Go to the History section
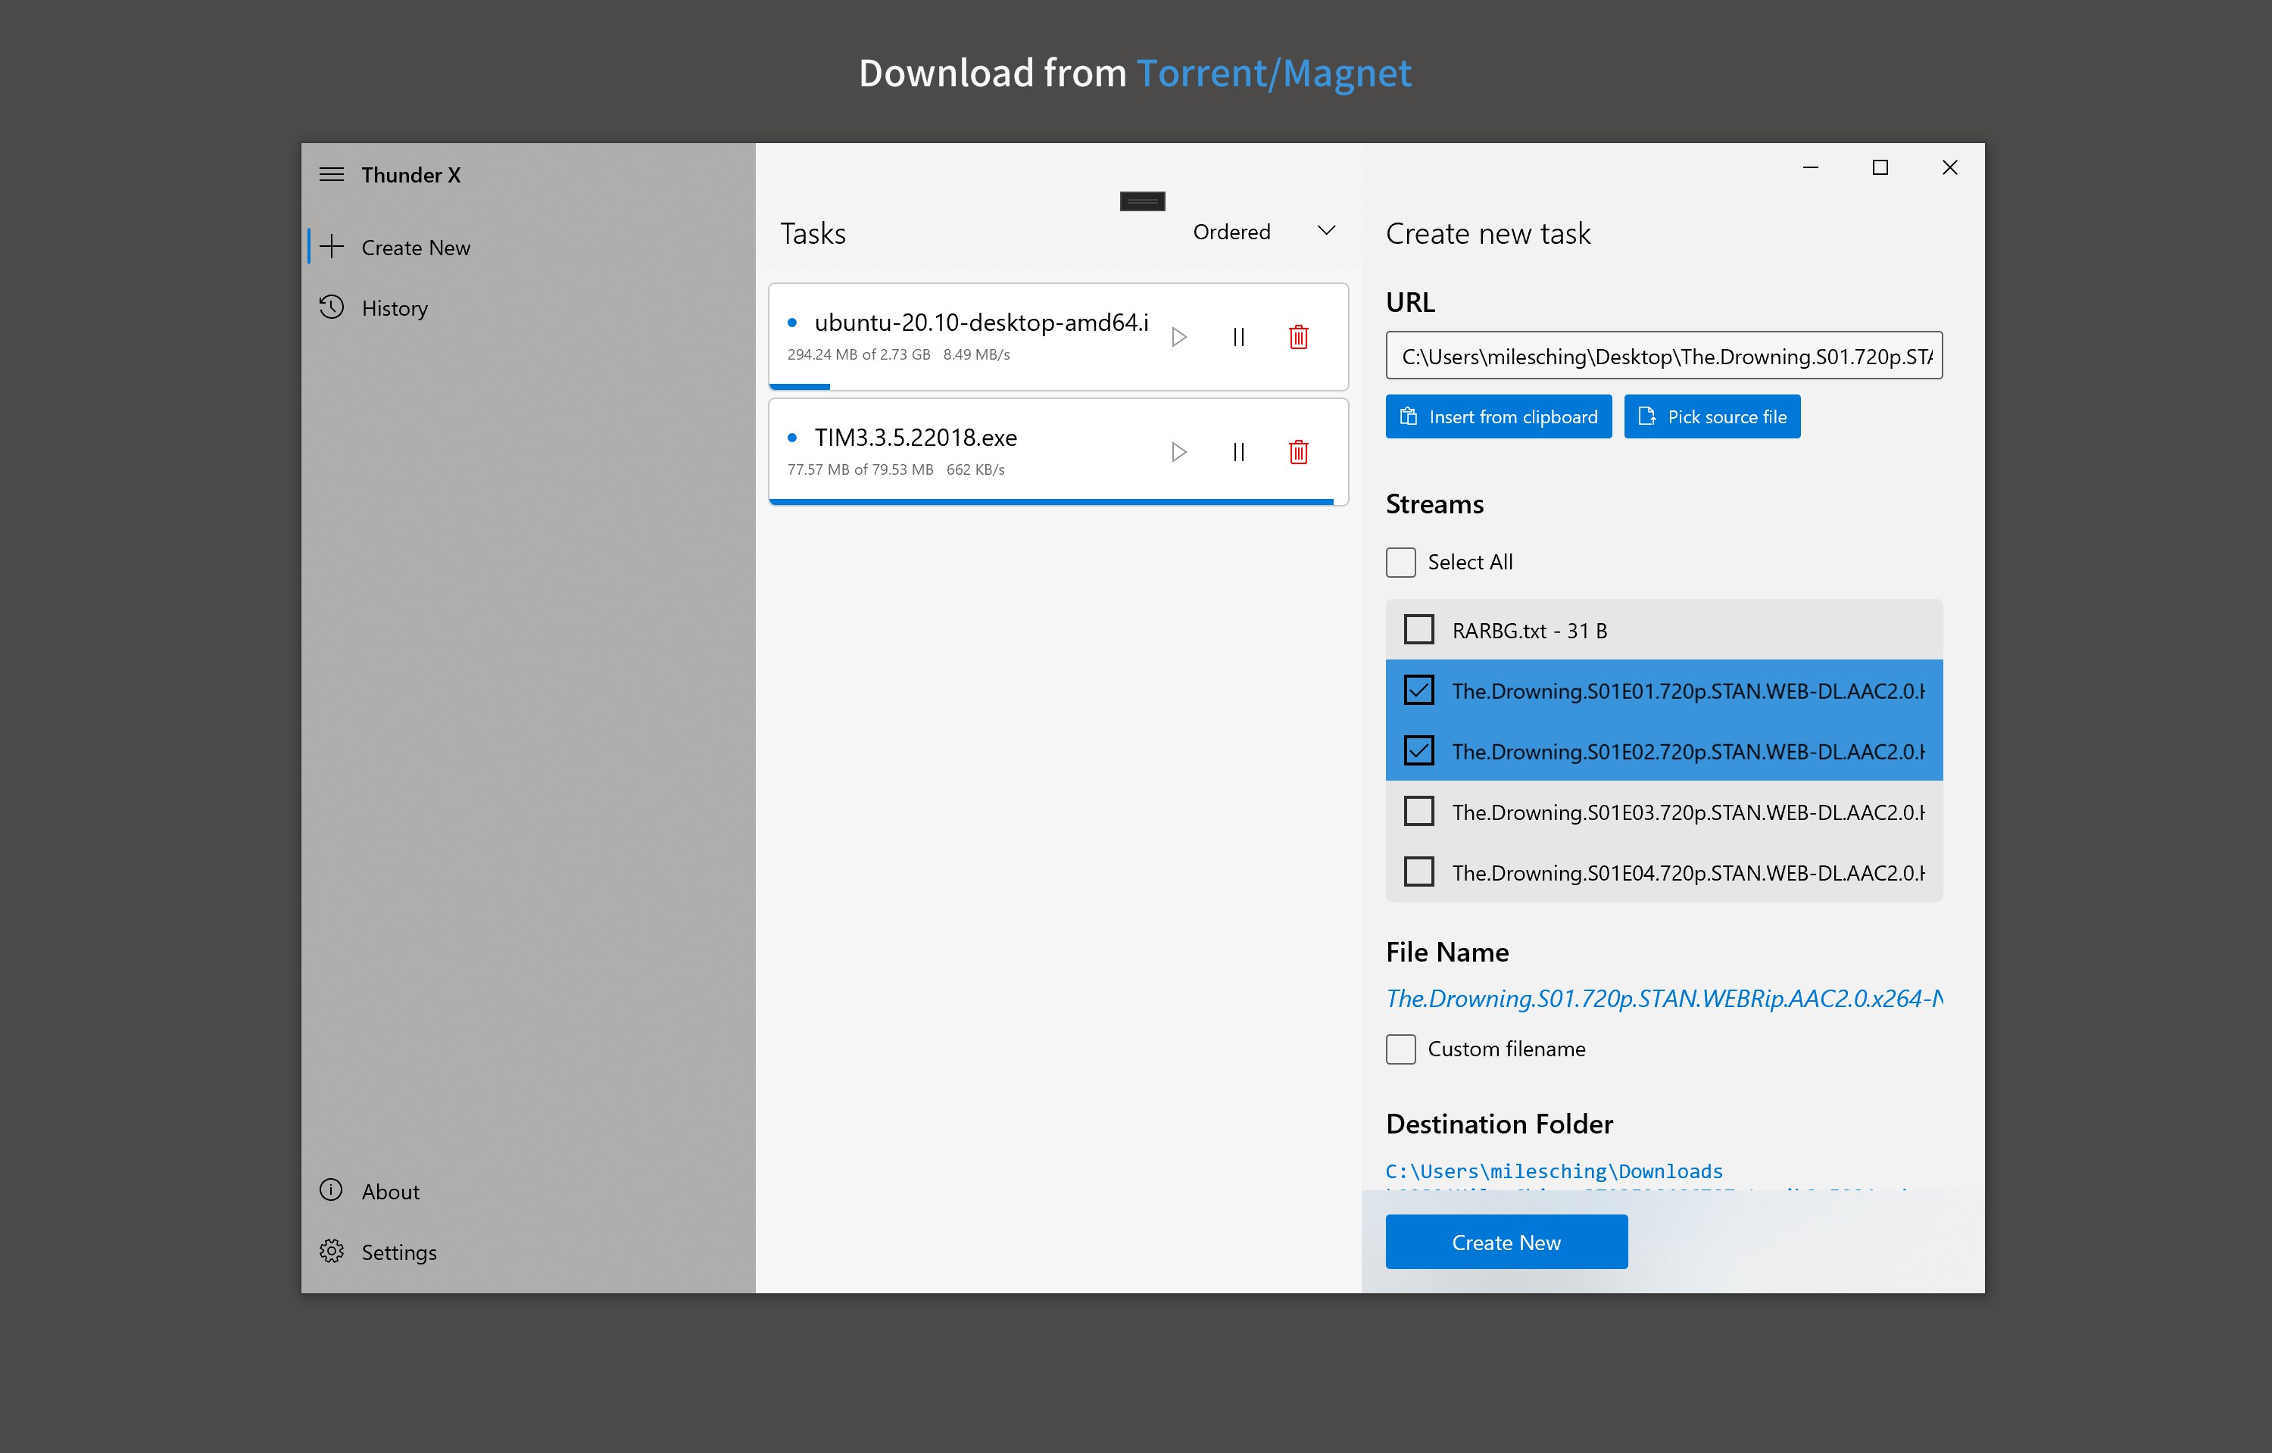Image resolution: width=2272 pixels, height=1453 pixels. coord(395,308)
